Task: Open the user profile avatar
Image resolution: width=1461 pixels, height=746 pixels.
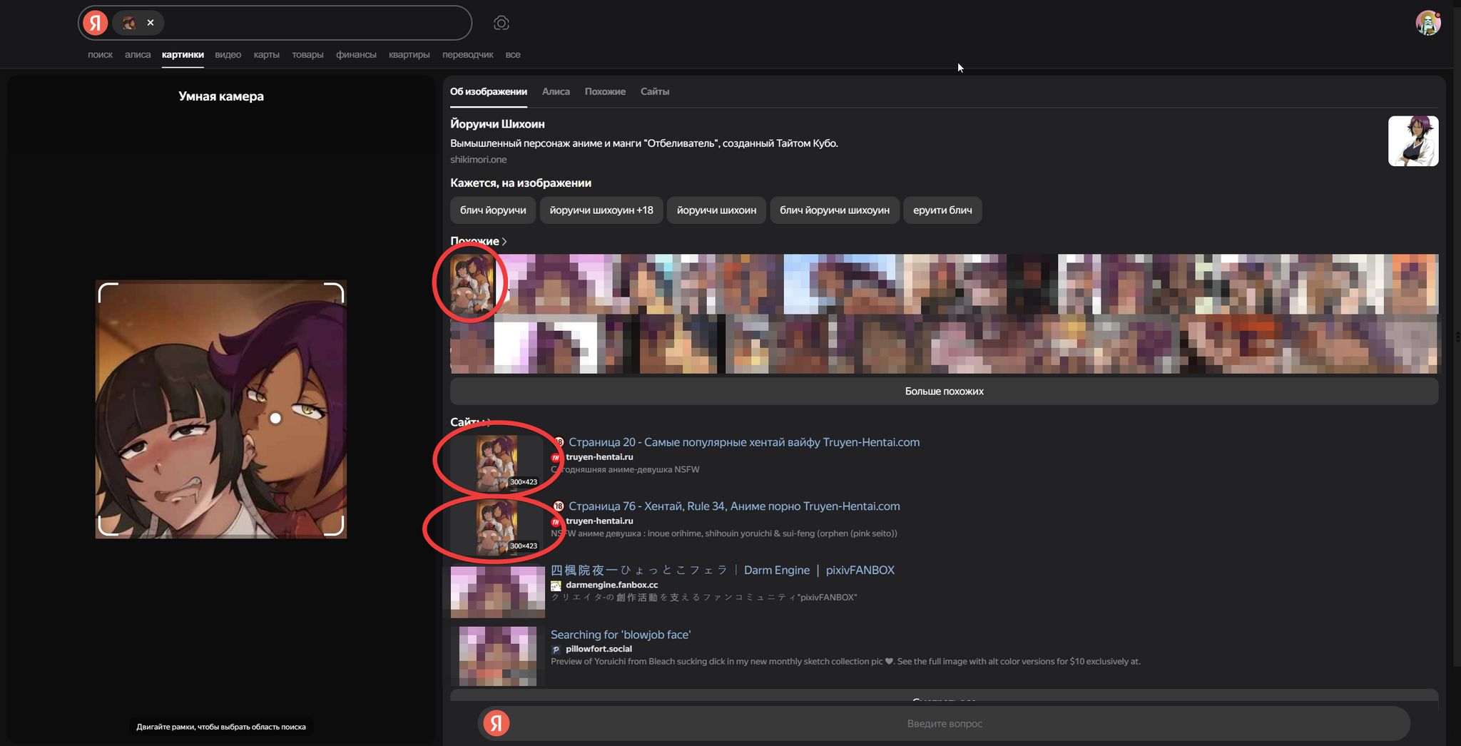Action: pyautogui.click(x=1427, y=23)
